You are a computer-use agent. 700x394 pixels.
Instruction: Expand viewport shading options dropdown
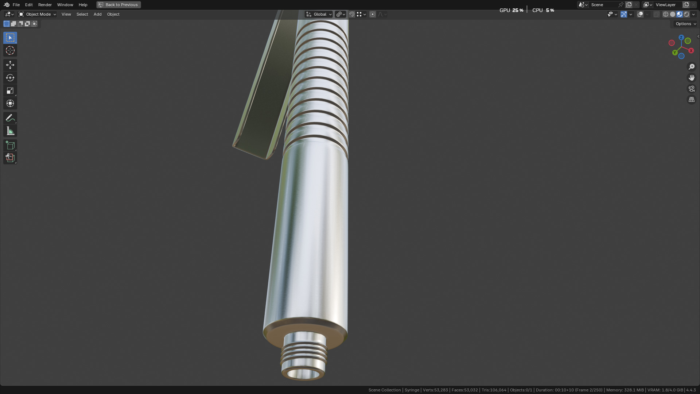coord(693,14)
